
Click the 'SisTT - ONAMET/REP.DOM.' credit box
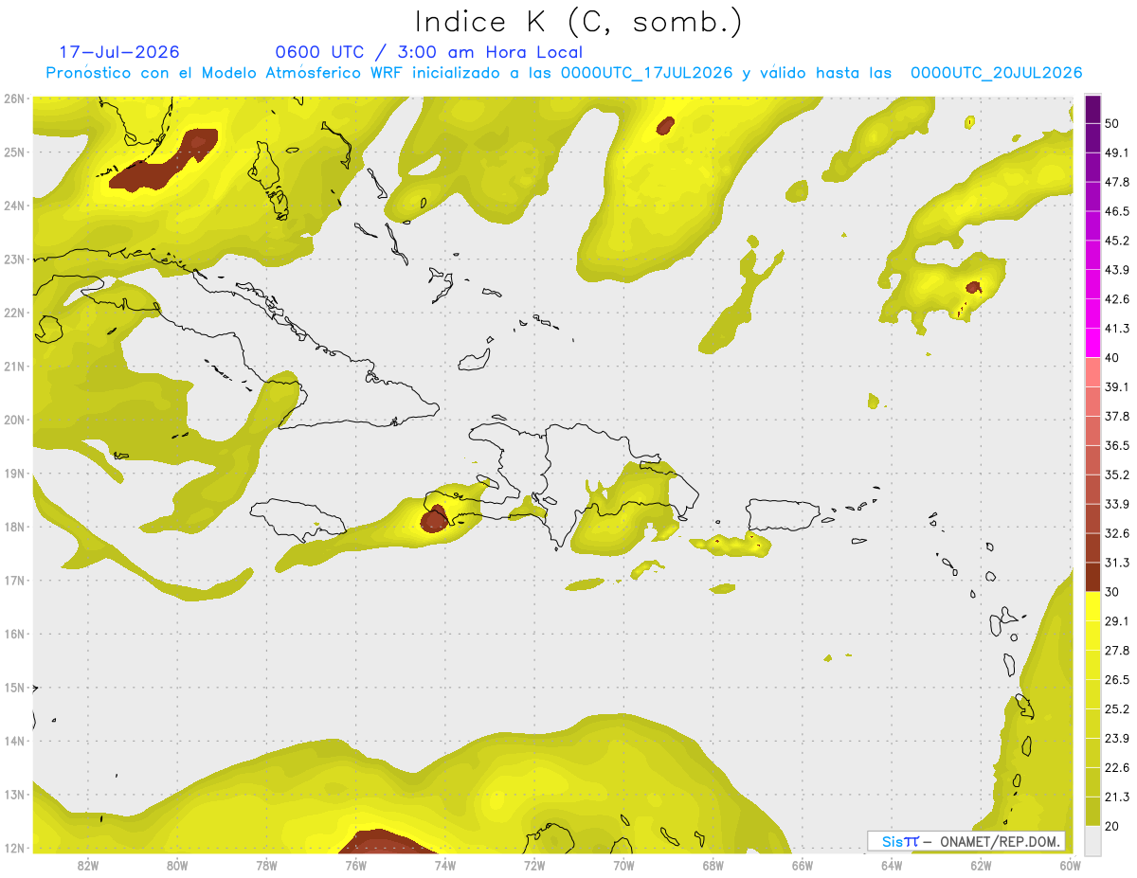click(966, 841)
